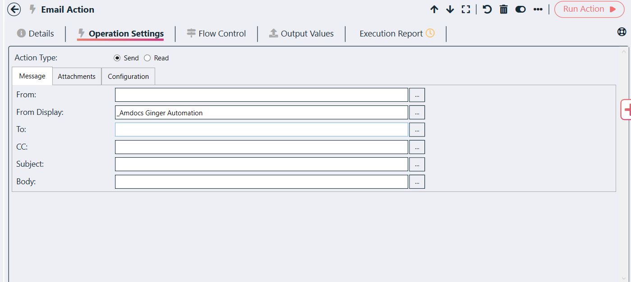This screenshot has height=282, width=631.
Task: Delete action using trash icon
Action: point(504,9)
